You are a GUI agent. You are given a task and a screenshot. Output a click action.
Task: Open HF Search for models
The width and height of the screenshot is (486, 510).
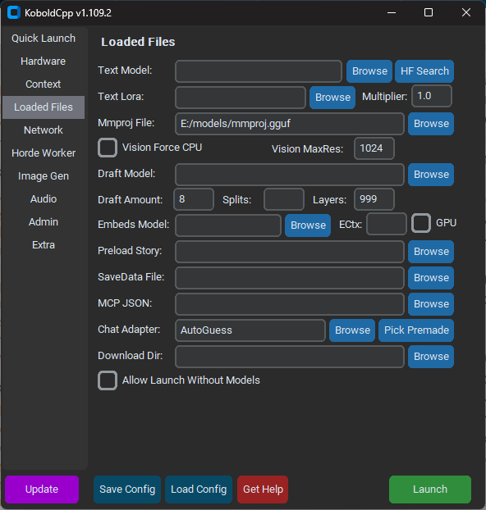click(x=424, y=71)
